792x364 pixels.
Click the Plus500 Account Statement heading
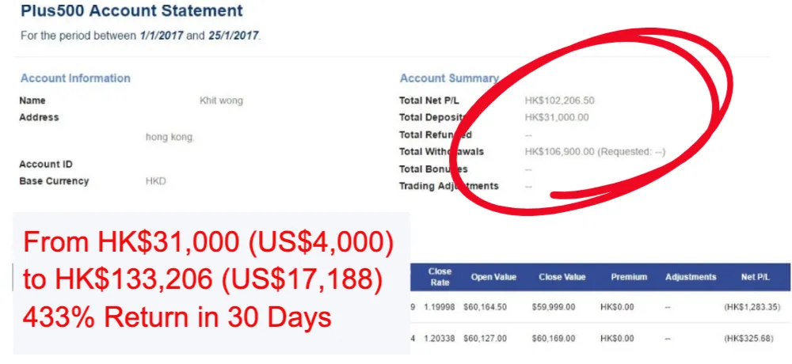[131, 10]
